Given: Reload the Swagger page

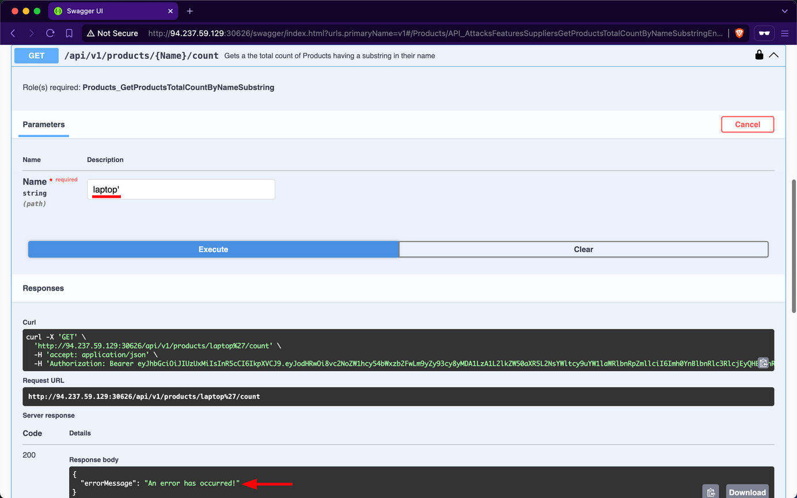Looking at the screenshot, I should click(x=50, y=33).
